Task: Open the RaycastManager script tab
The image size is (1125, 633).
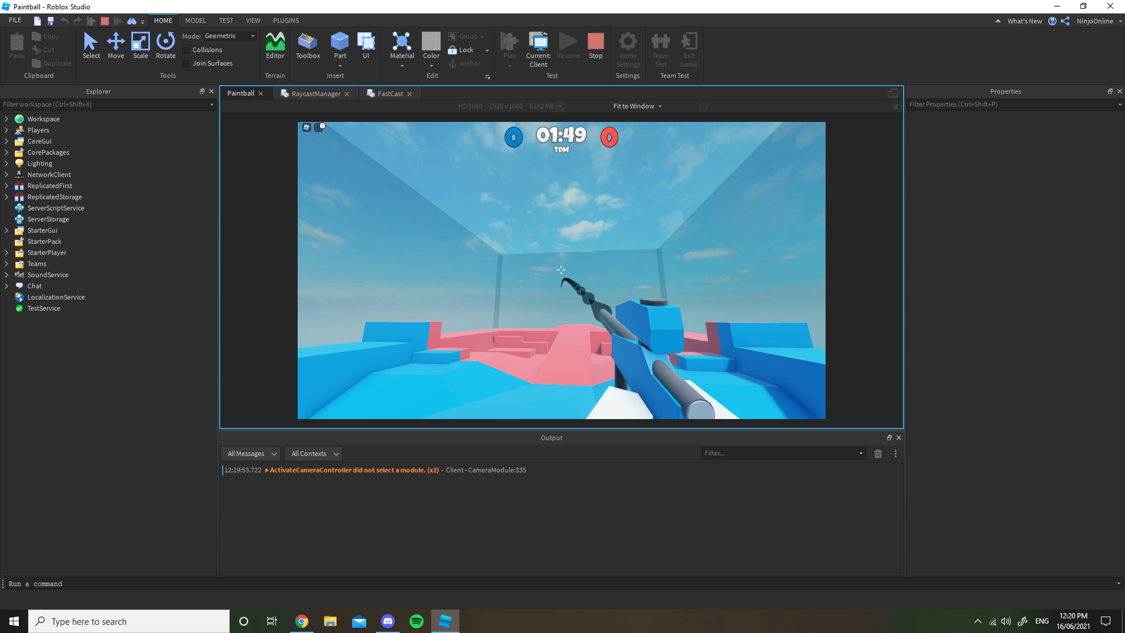Action: click(x=316, y=94)
